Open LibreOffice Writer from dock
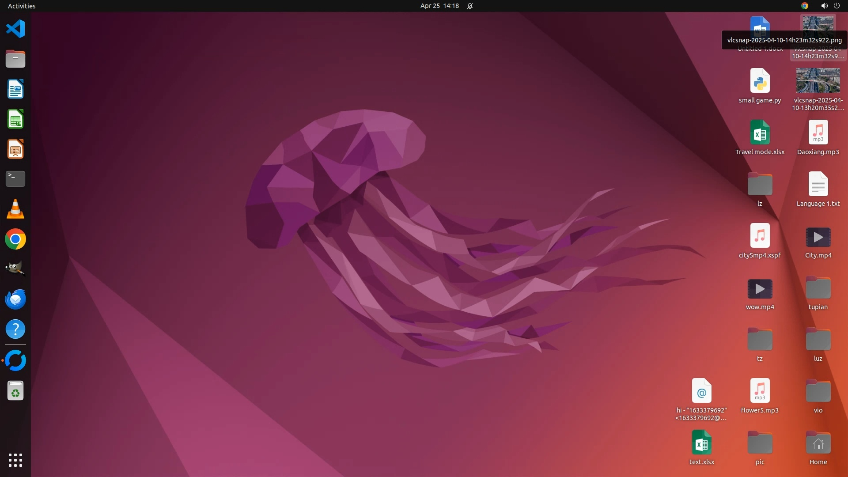This screenshot has width=848, height=477. tap(15, 89)
